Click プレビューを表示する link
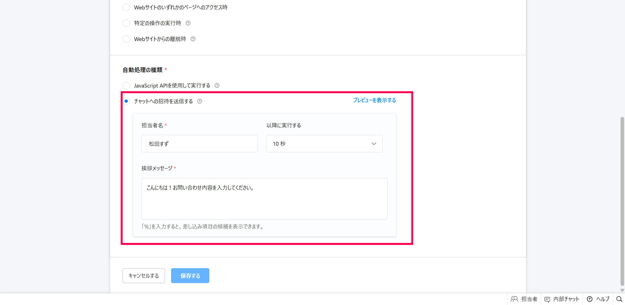The image size is (625, 305). [x=374, y=100]
